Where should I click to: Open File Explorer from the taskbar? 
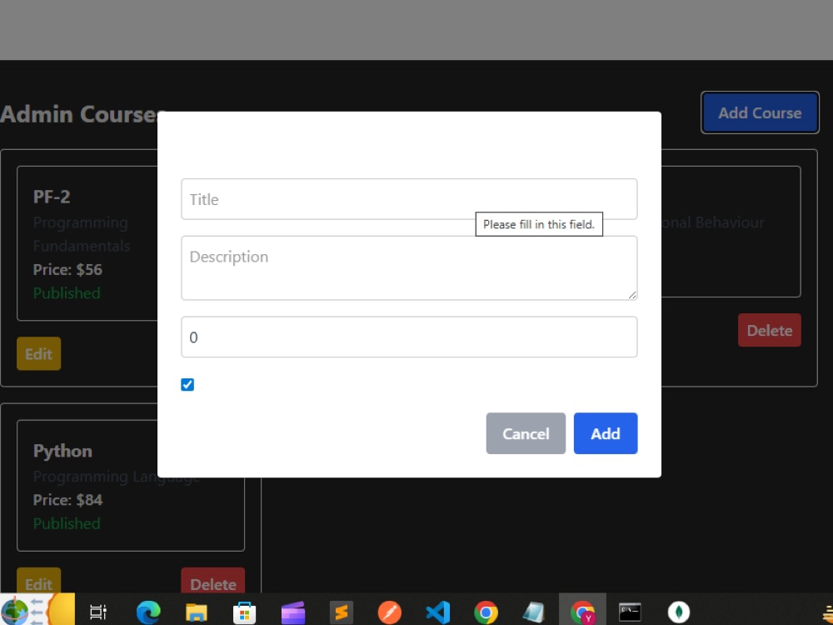click(196, 612)
